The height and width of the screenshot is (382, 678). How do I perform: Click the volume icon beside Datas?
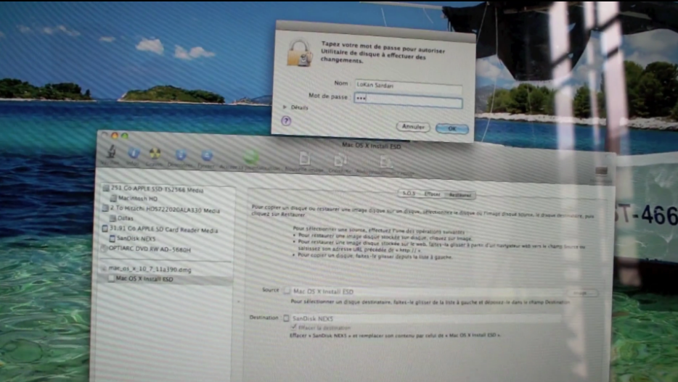coord(113,217)
